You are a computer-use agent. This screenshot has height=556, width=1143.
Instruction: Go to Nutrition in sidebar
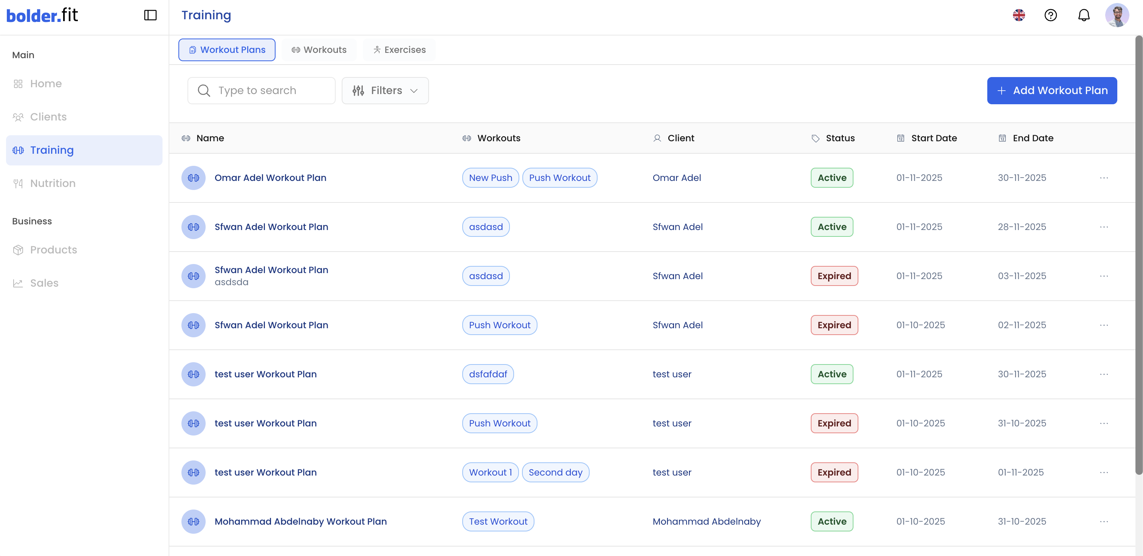(53, 183)
